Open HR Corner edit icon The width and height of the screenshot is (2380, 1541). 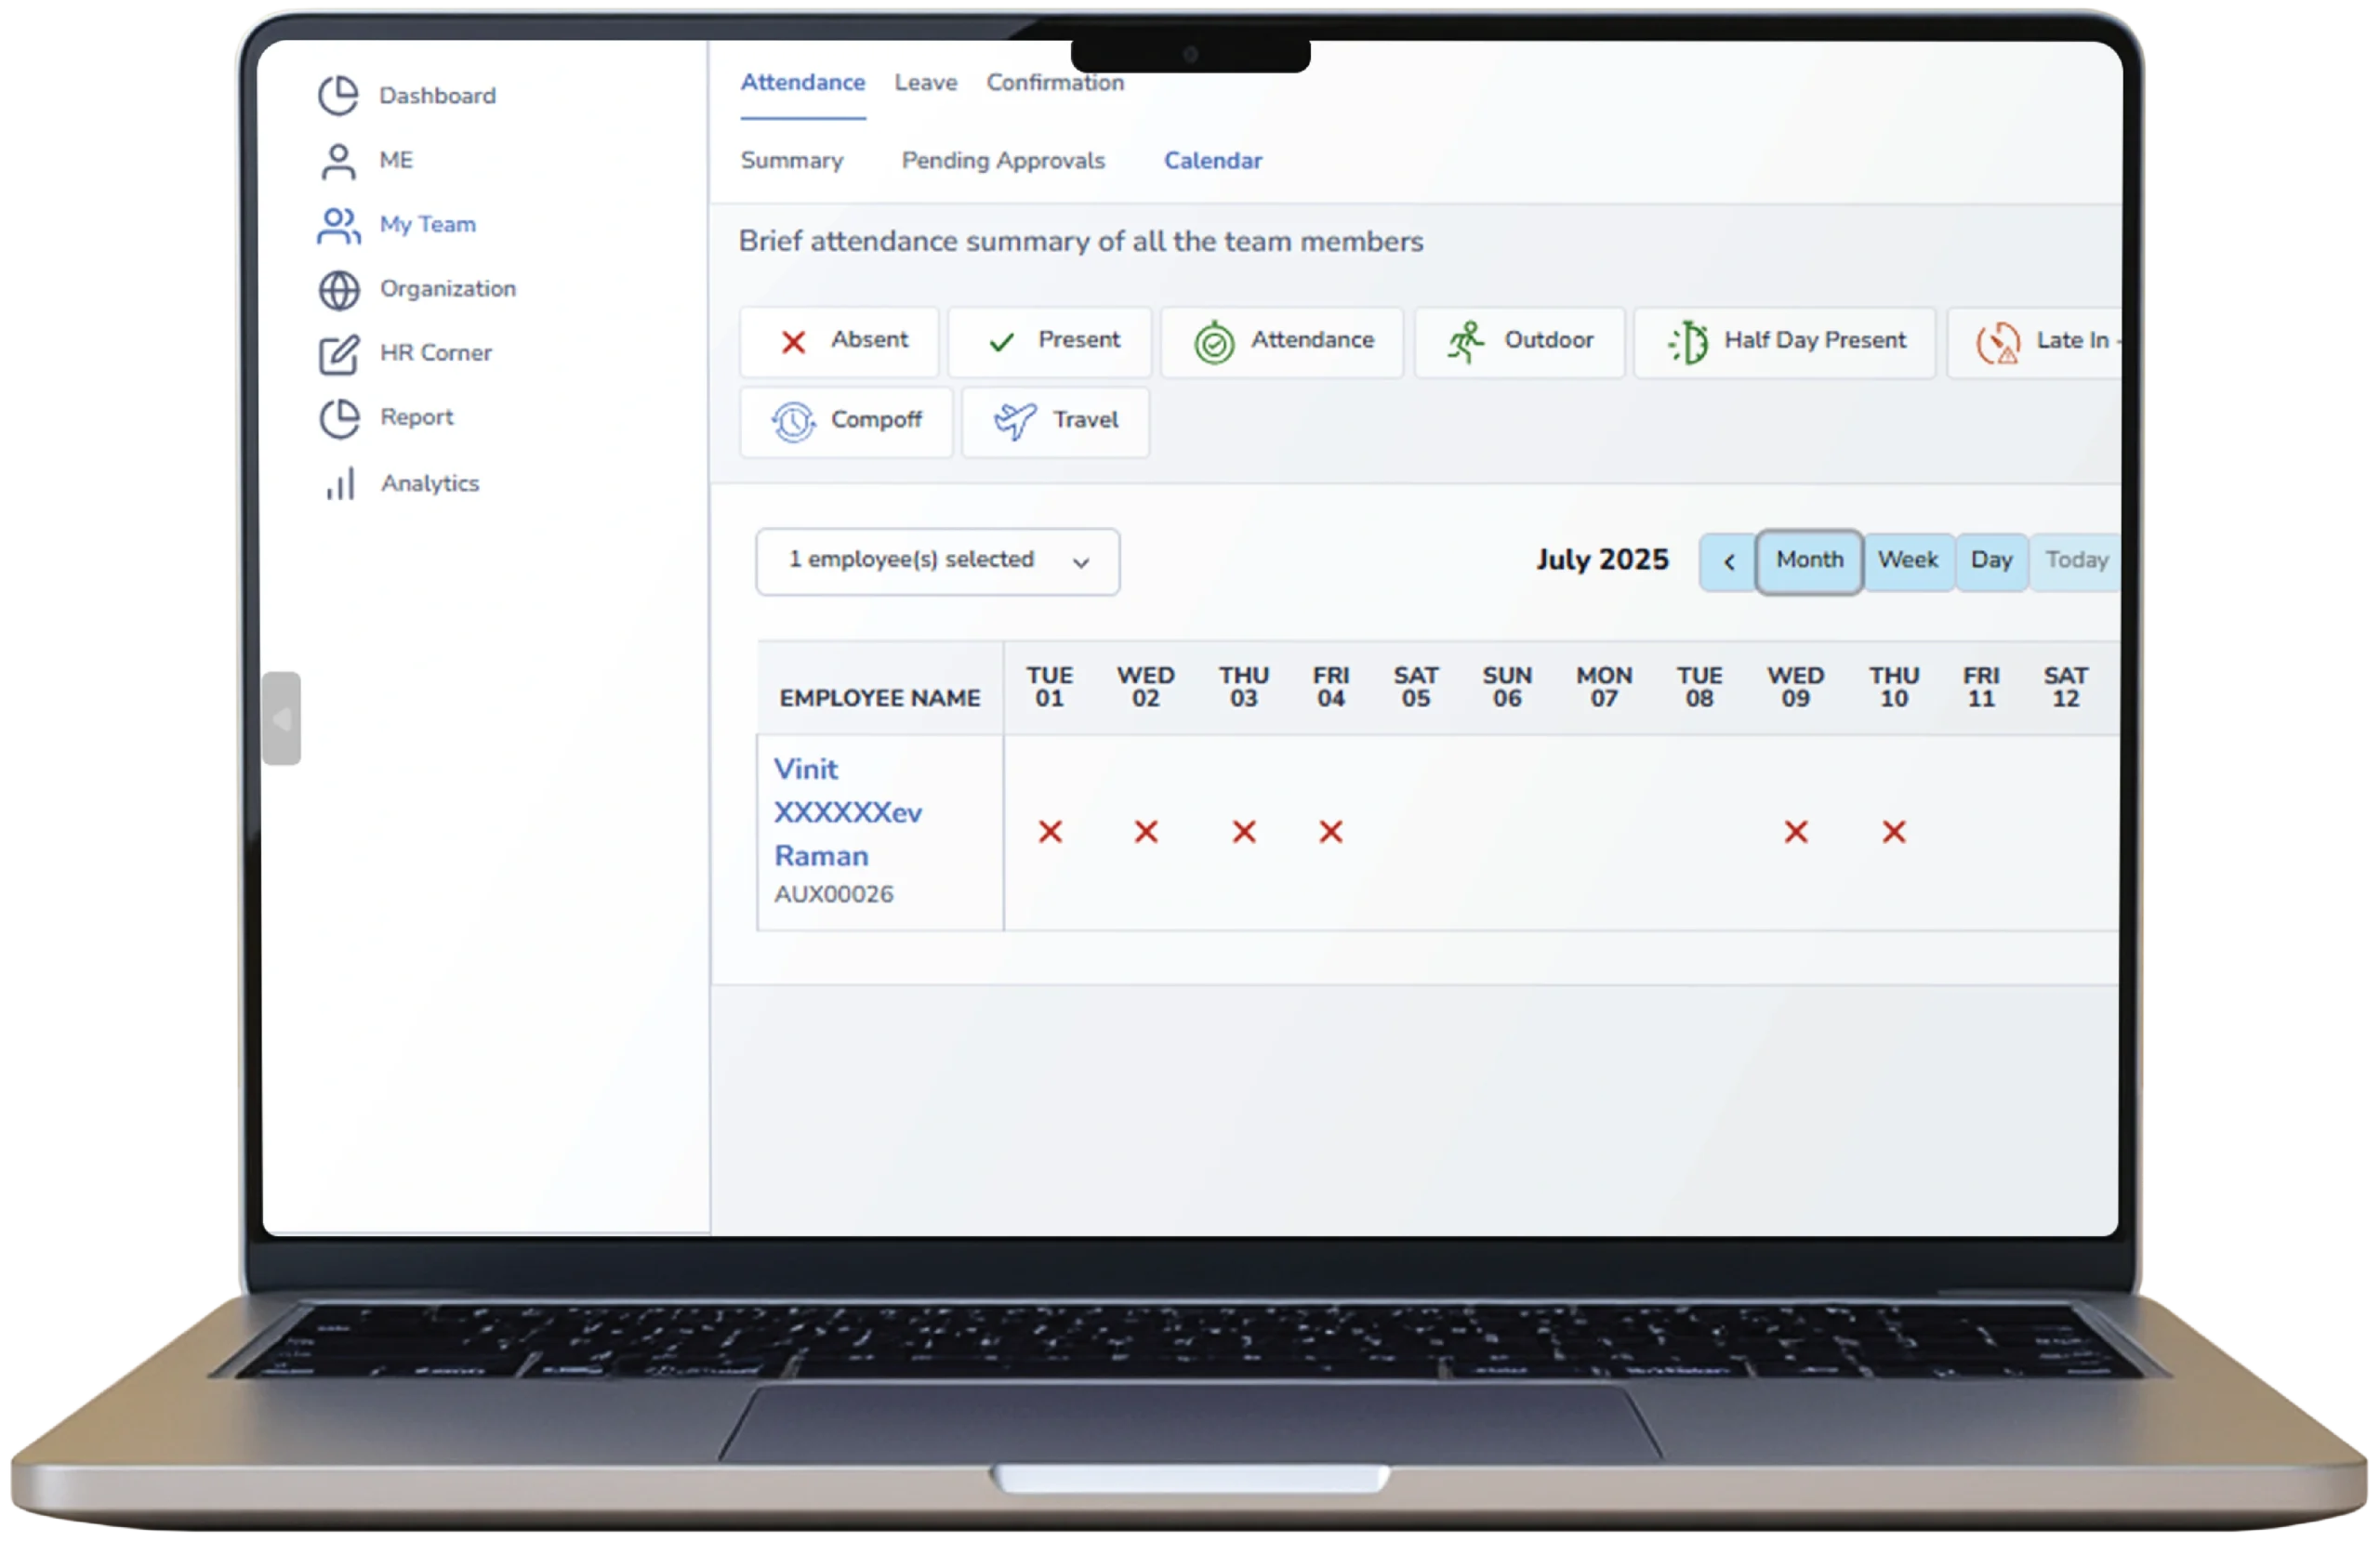click(339, 354)
